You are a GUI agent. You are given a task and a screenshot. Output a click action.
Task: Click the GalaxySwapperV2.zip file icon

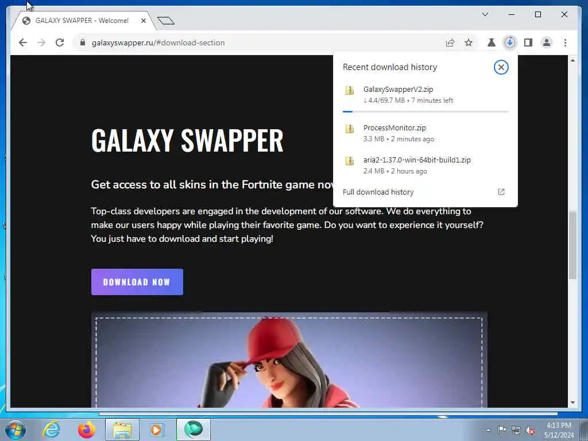(x=350, y=90)
